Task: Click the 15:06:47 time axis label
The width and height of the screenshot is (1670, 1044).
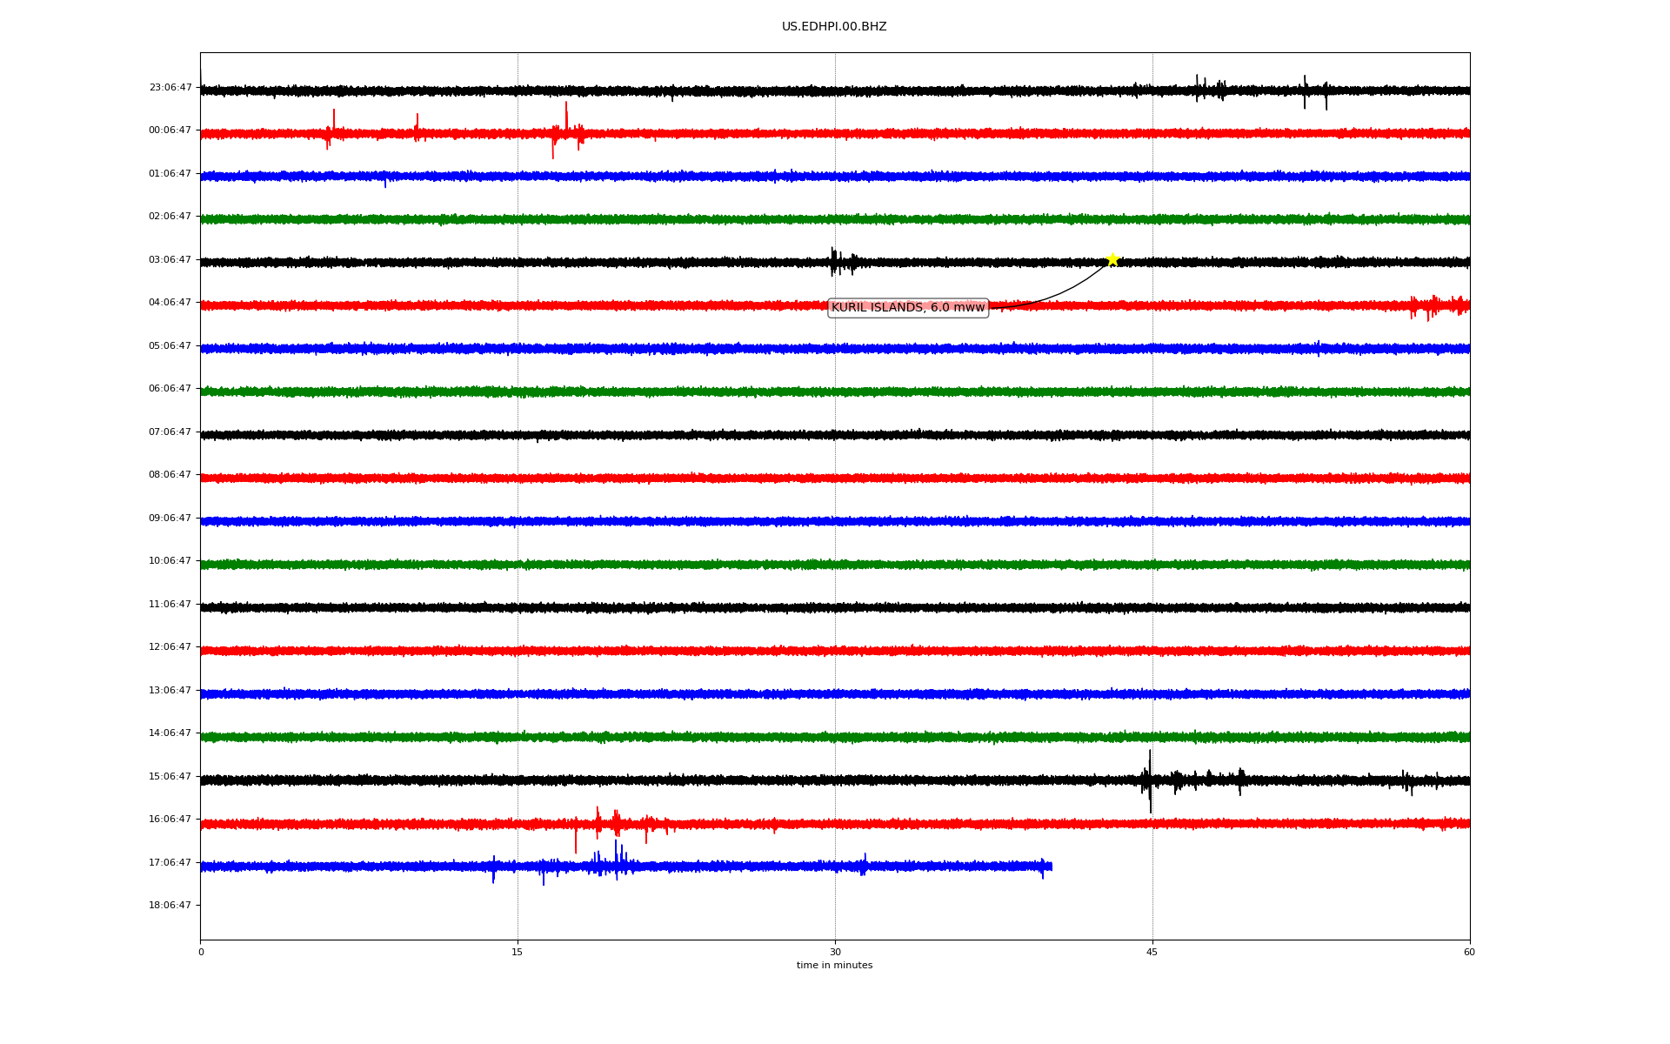Action: click(x=170, y=776)
